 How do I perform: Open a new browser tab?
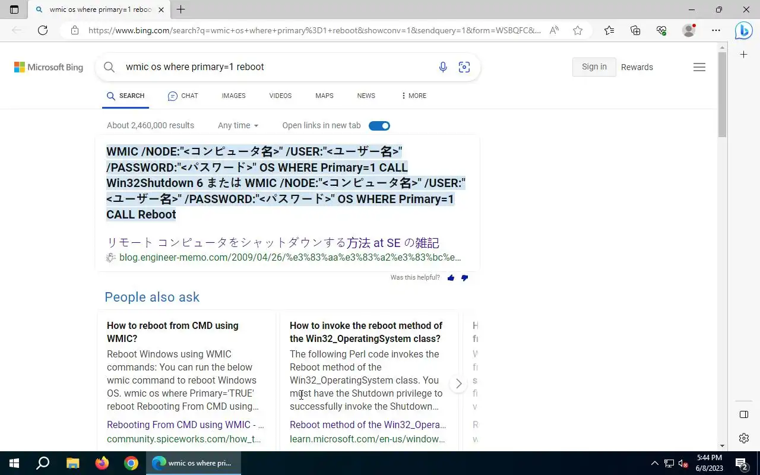181,9
